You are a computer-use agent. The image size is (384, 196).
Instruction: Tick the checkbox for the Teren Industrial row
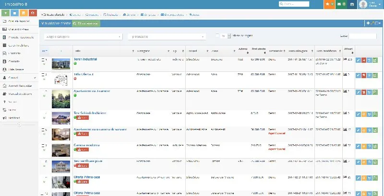[x=43, y=59]
